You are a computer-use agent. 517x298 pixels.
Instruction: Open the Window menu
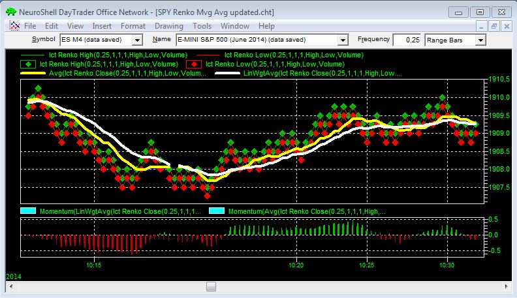point(235,26)
